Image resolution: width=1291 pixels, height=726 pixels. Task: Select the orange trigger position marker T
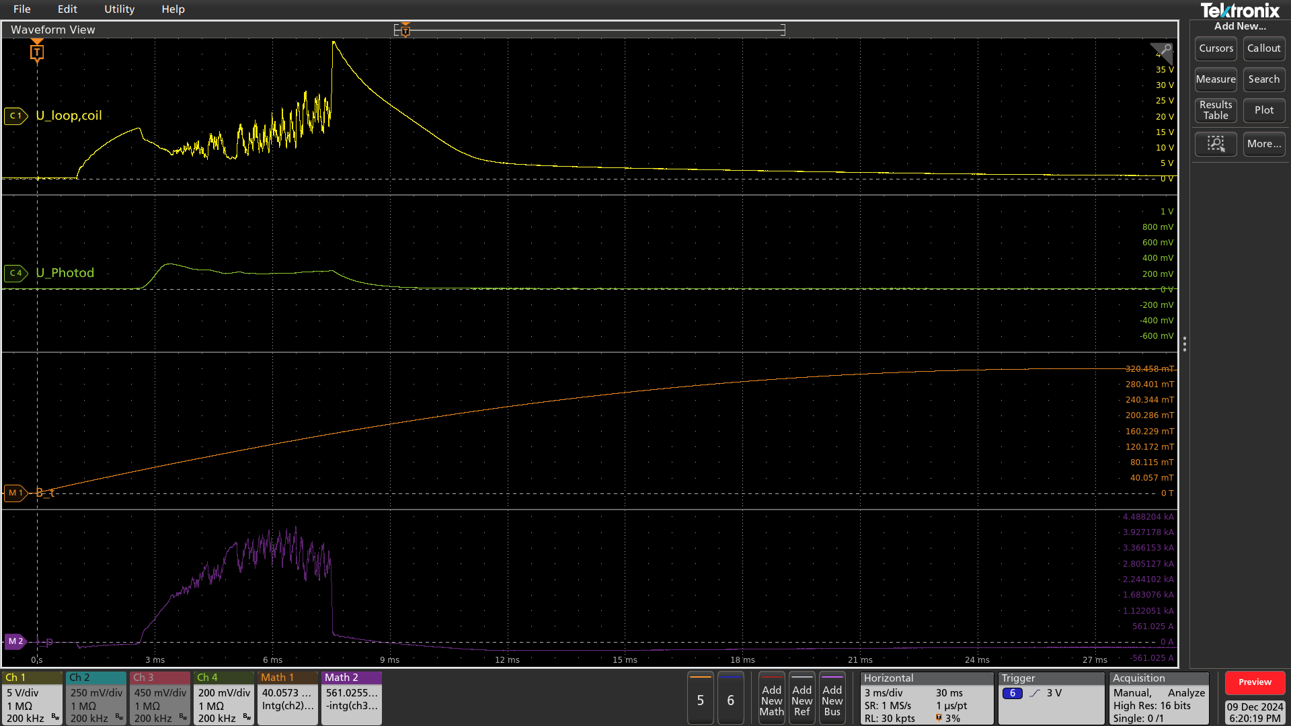[x=37, y=52]
